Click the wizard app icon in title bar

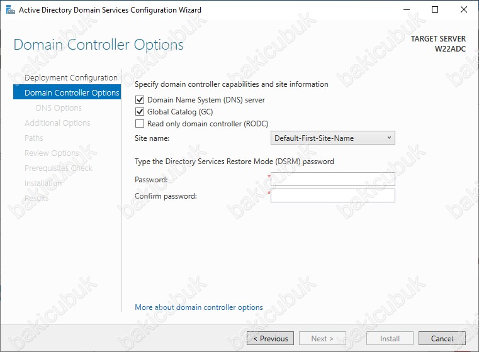point(11,10)
